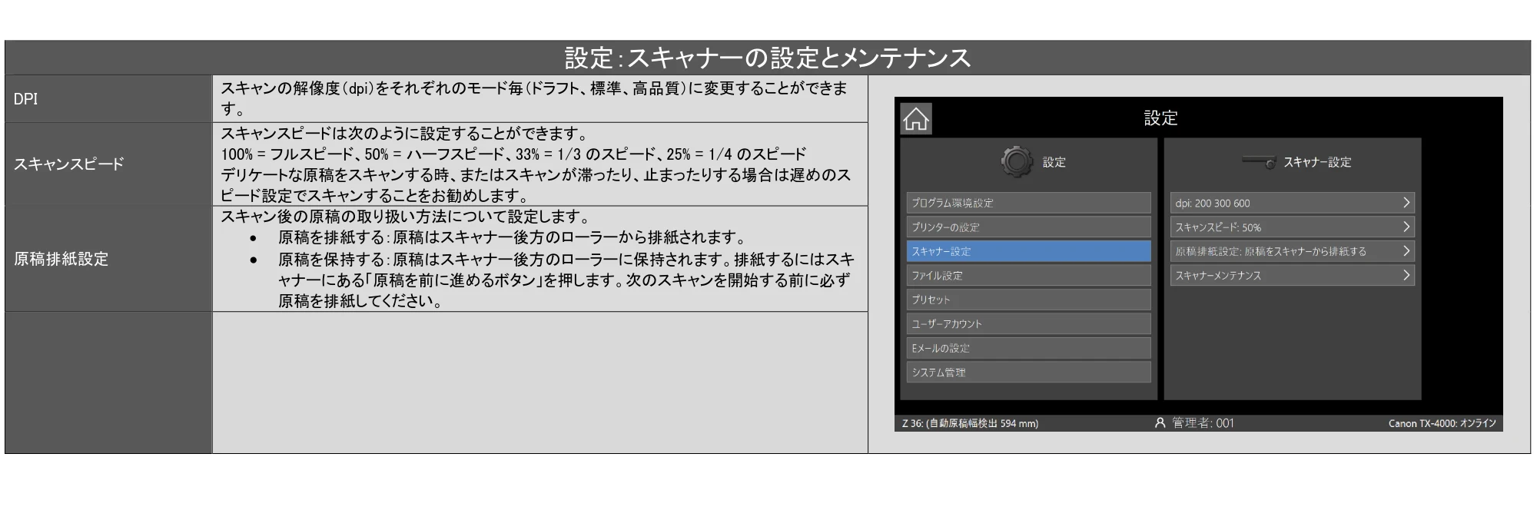Open システム管理 menu item

(1028, 373)
